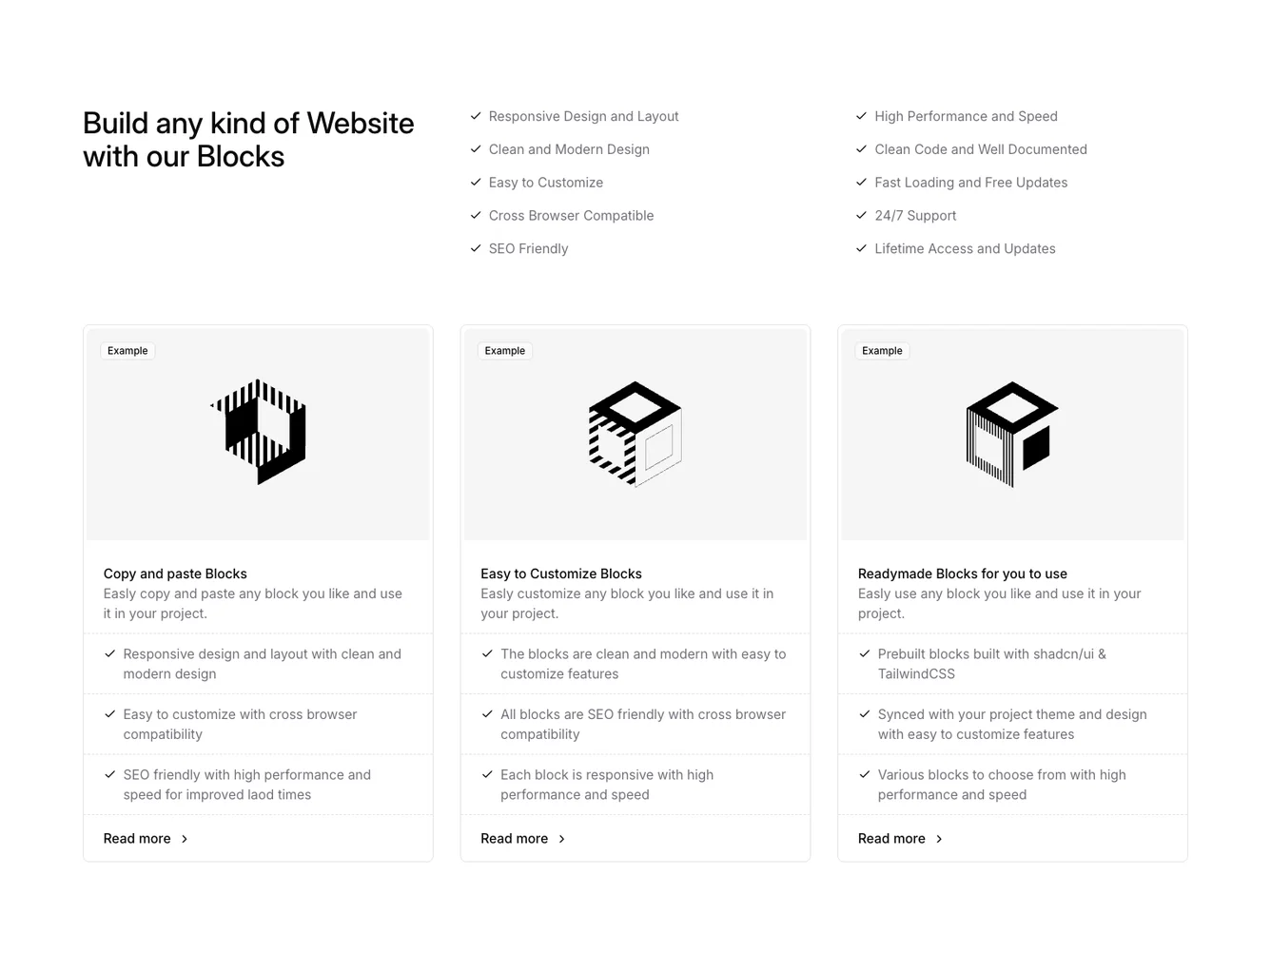Click checkmark next to Prebuilt blocks built with shadcn/ui
Screen dimensions: 1271x953
pyautogui.click(x=865, y=653)
